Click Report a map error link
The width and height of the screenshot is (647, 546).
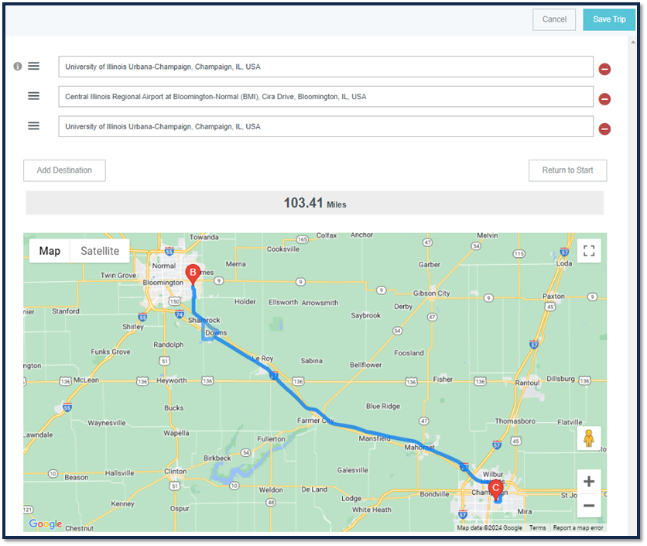click(578, 528)
